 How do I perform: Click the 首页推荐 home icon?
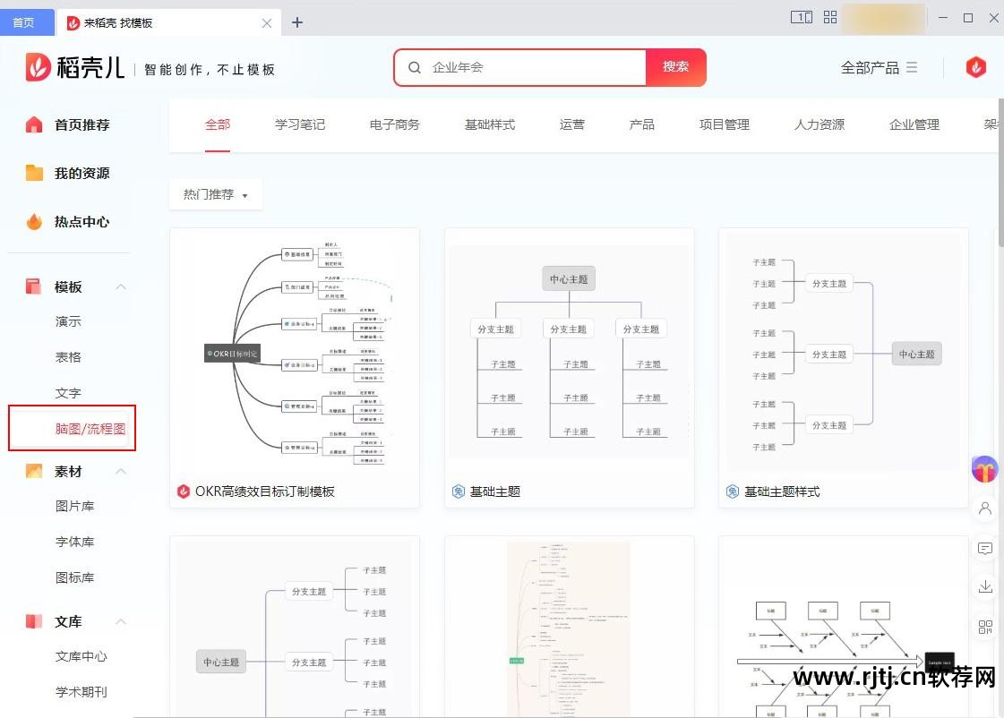coord(34,124)
